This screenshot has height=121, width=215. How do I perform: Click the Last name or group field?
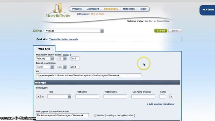[x=143, y=96]
